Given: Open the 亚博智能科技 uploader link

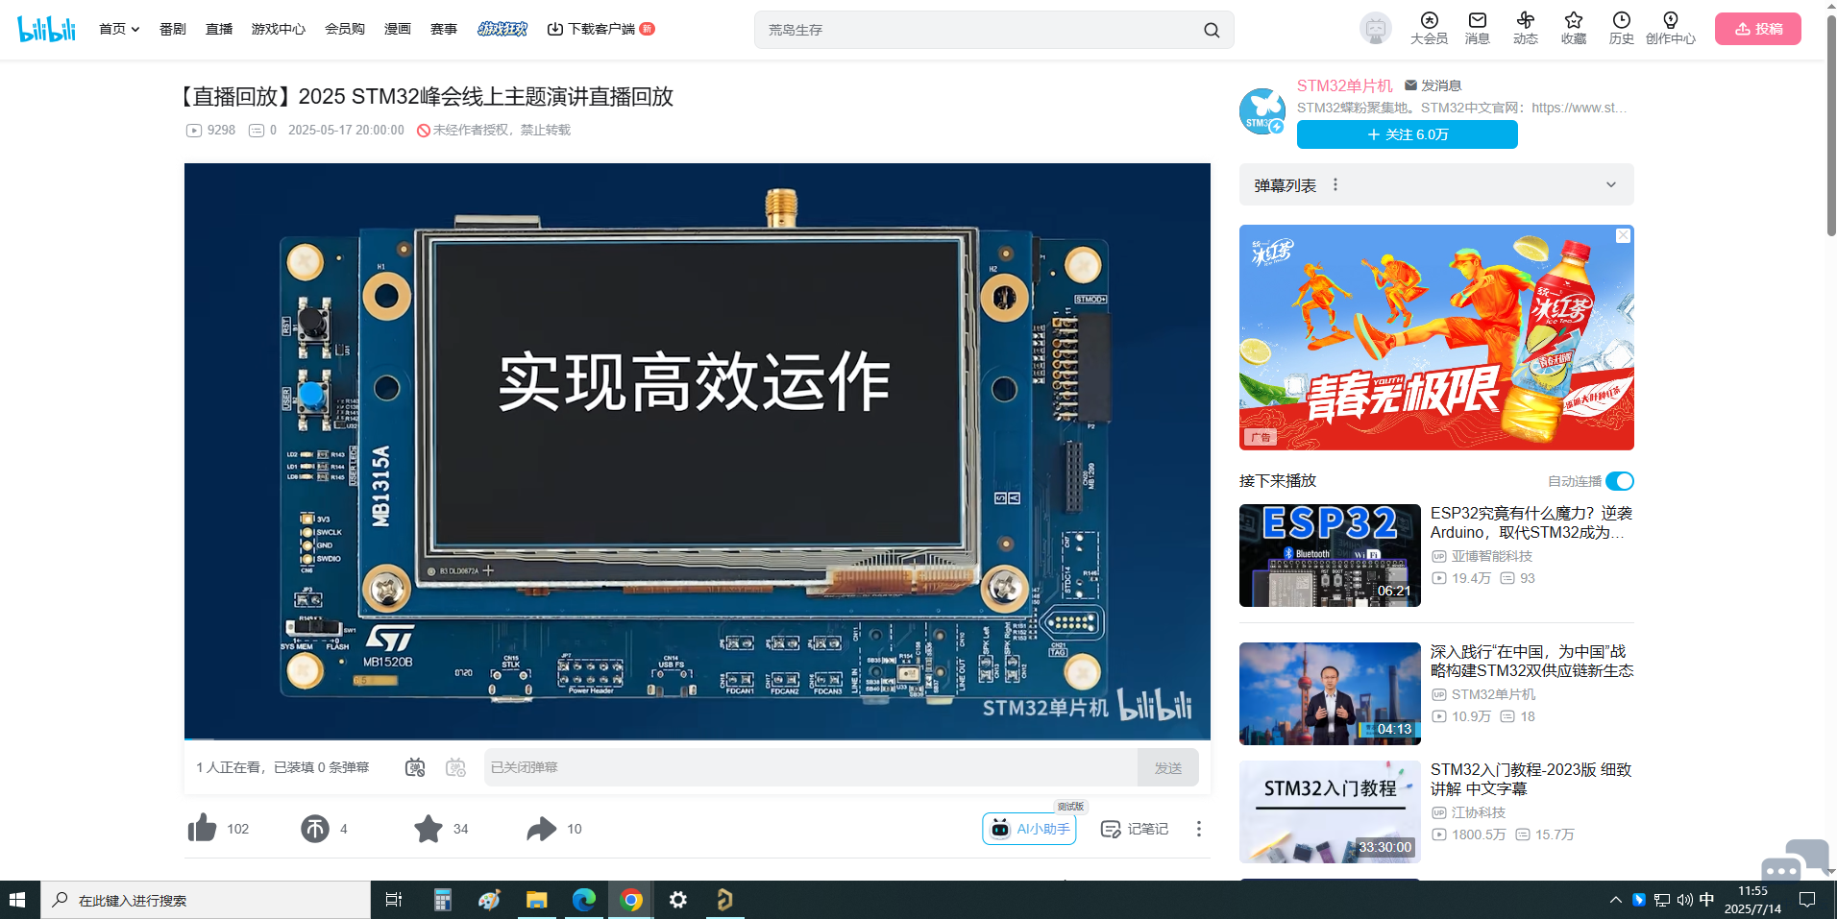Looking at the screenshot, I should pyautogui.click(x=1491, y=556).
